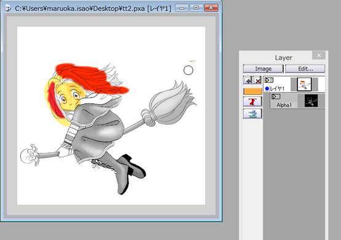Image resolution: width=341 pixels, height=240 pixels.
Task: Click the document icon in the tt2.pxa title bar
Action: 8,8
